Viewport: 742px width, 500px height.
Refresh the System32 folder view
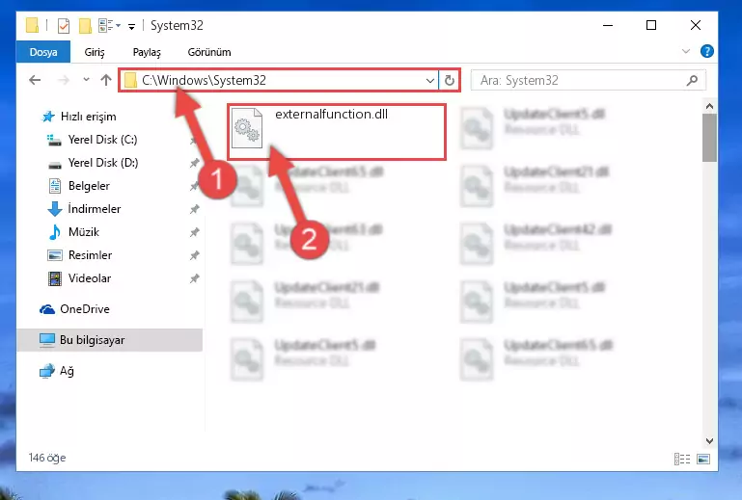tap(449, 80)
